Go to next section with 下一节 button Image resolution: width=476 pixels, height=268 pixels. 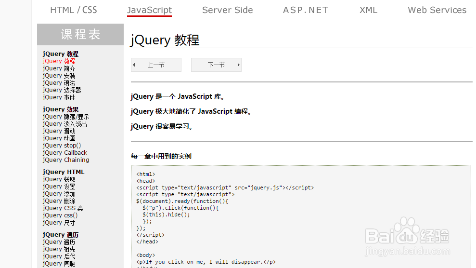[x=216, y=65]
